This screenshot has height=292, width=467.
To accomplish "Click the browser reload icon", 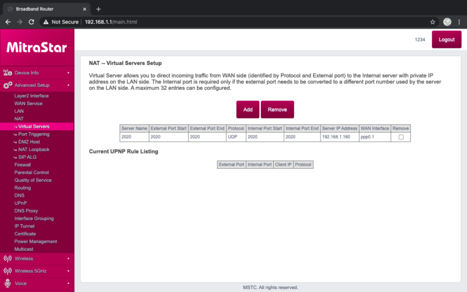I will click(x=33, y=22).
